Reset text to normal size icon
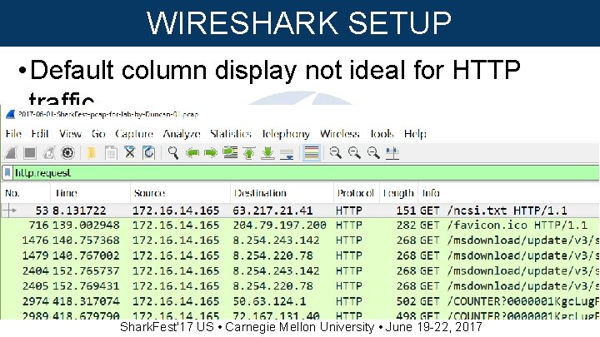 click(373, 153)
